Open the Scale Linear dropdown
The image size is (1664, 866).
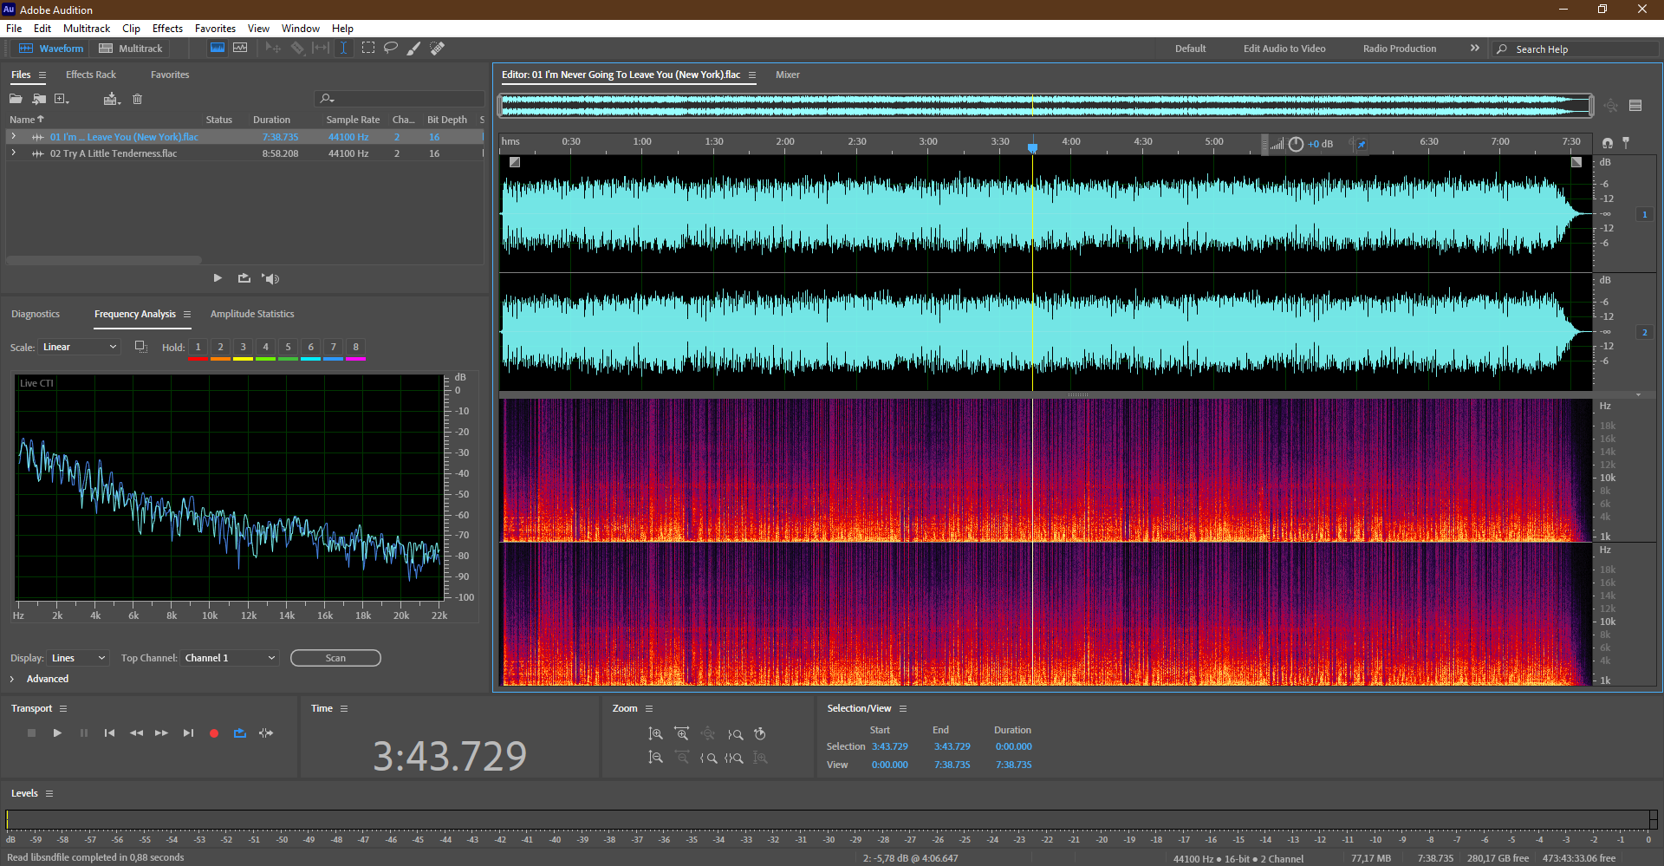(x=79, y=347)
